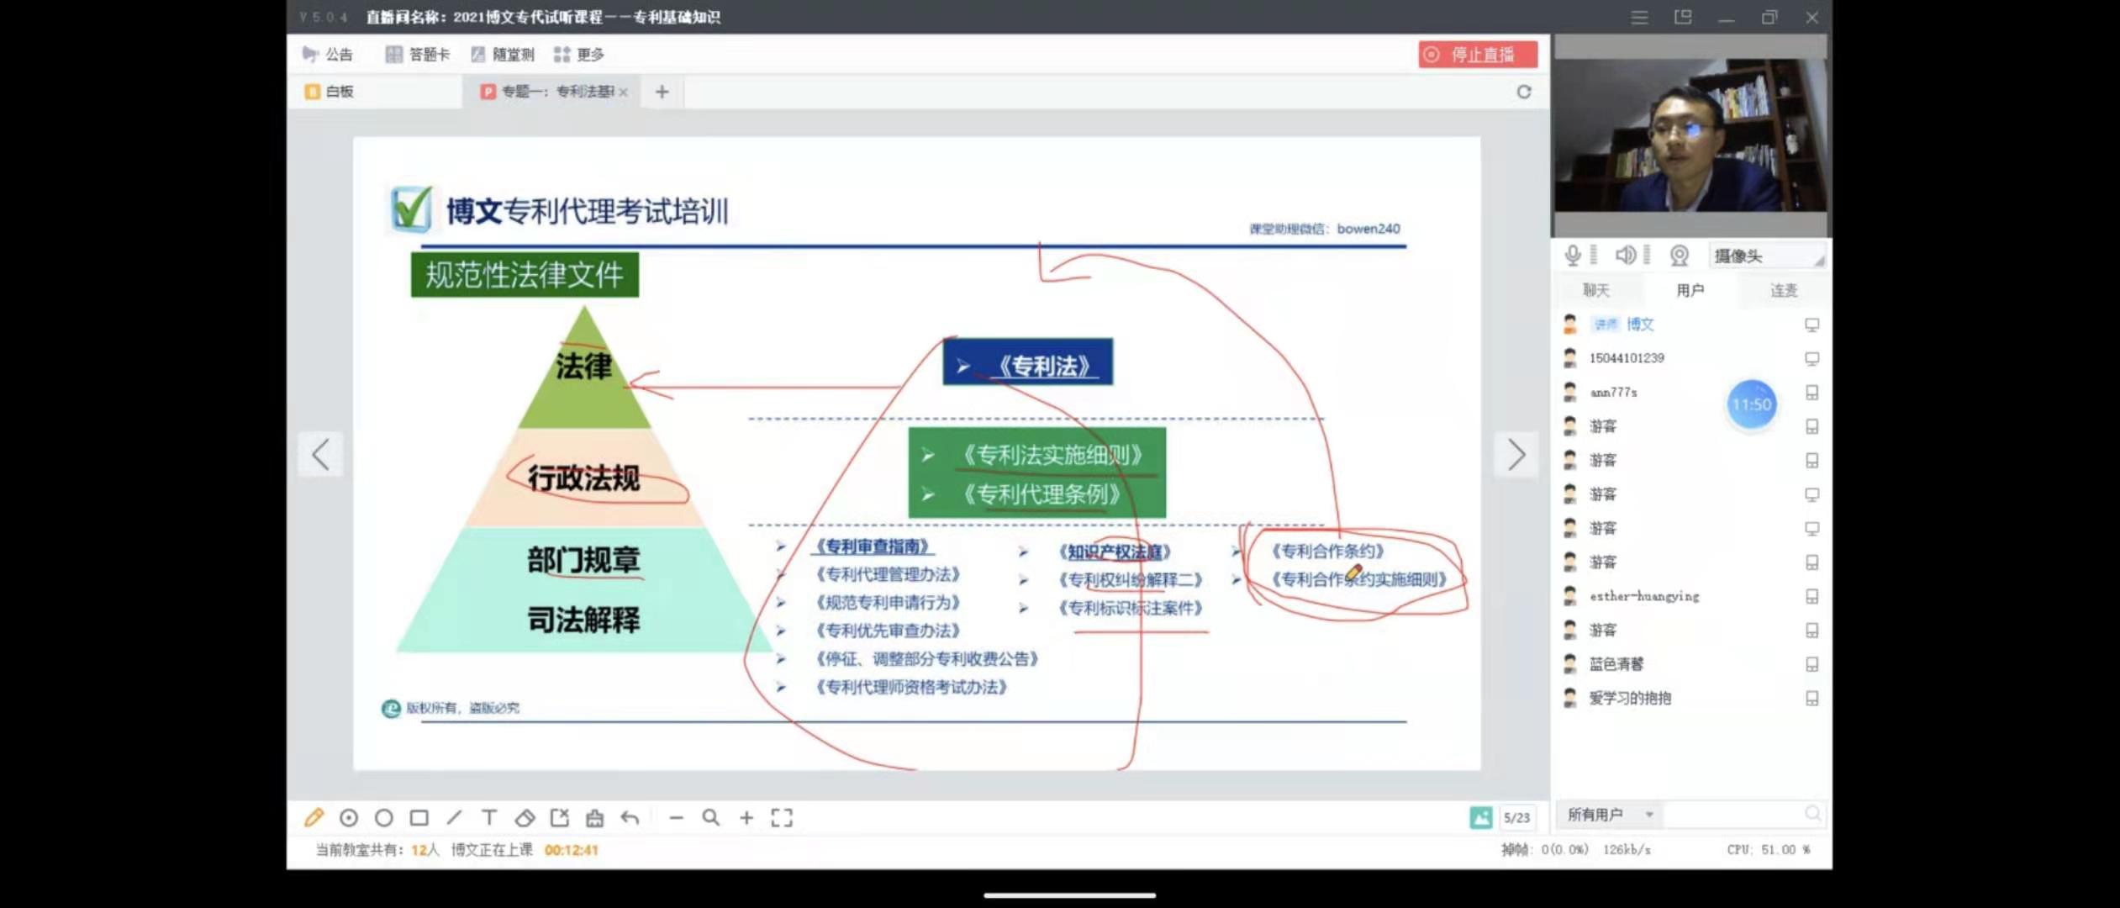The height and width of the screenshot is (908, 2120).
Task: Toggle the microphone on or off
Action: 1572,256
